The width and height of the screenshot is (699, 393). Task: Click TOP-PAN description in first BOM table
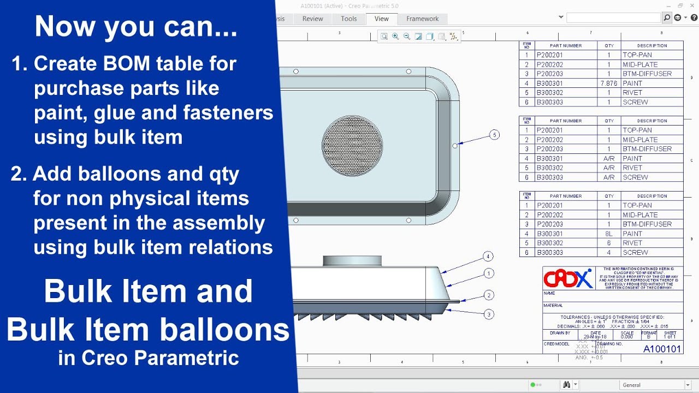point(637,55)
